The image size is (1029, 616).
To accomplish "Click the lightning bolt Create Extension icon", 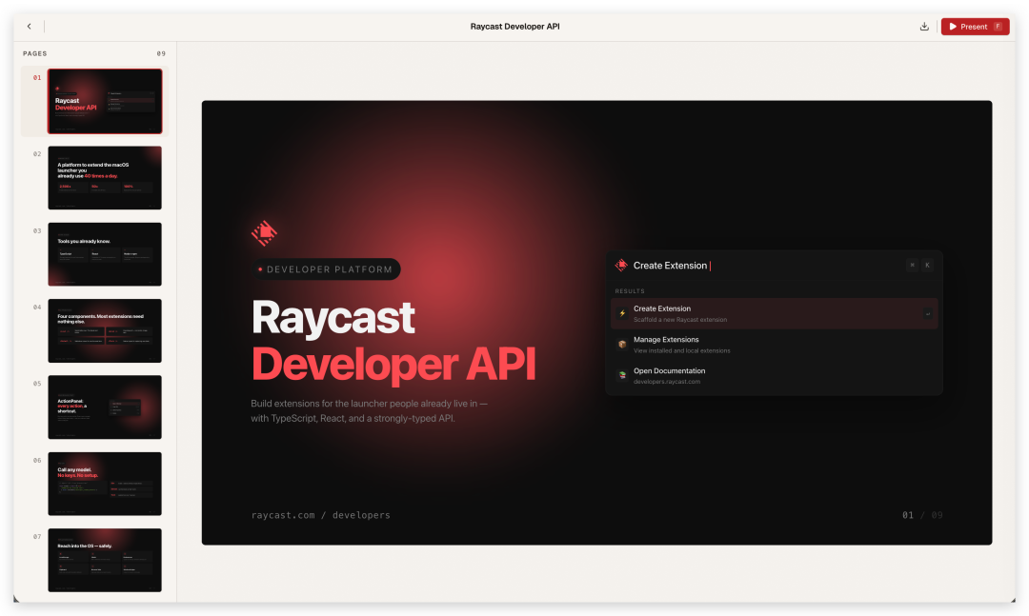I will click(622, 313).
